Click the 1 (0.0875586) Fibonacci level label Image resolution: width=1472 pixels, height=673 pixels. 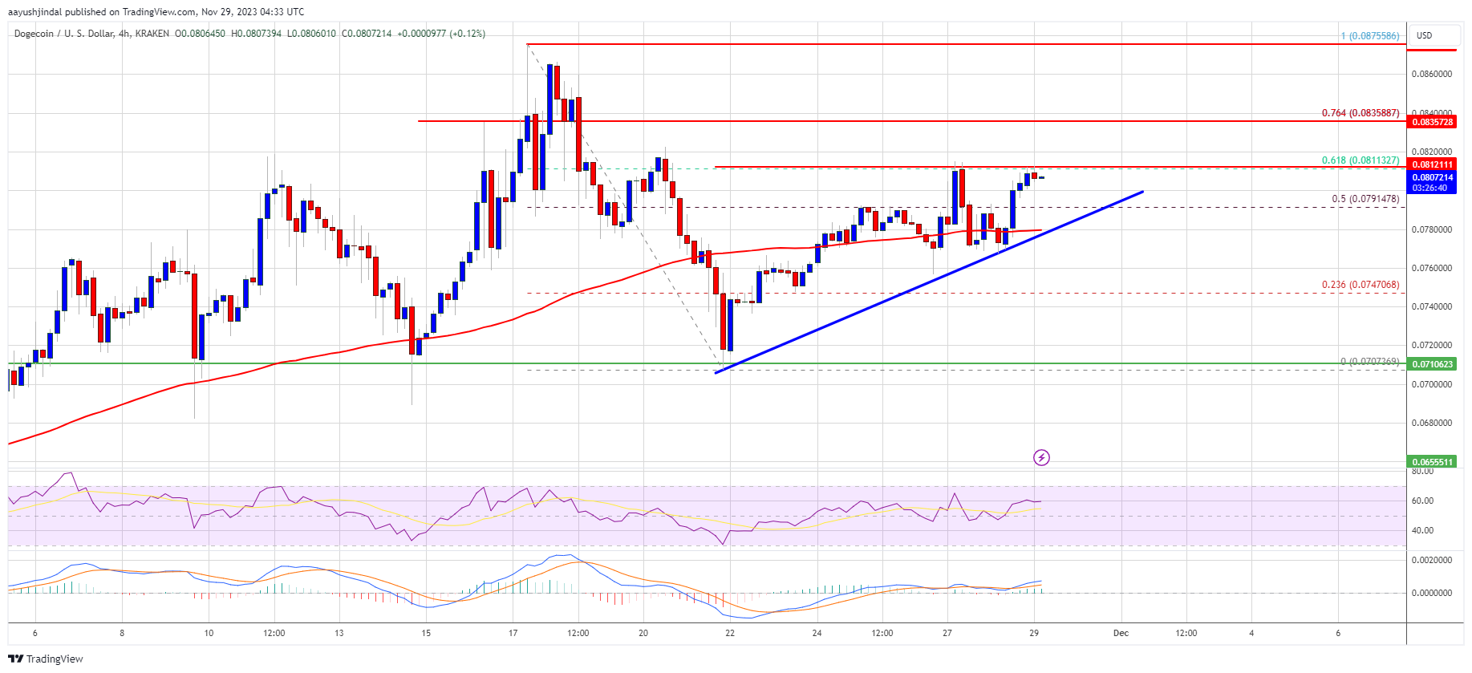click(1369, 36)
